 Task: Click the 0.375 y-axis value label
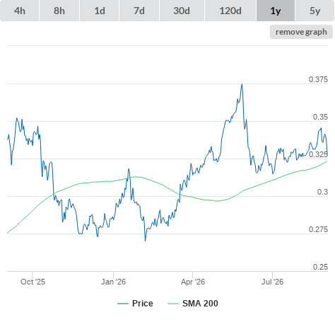(x=318, y=79)
